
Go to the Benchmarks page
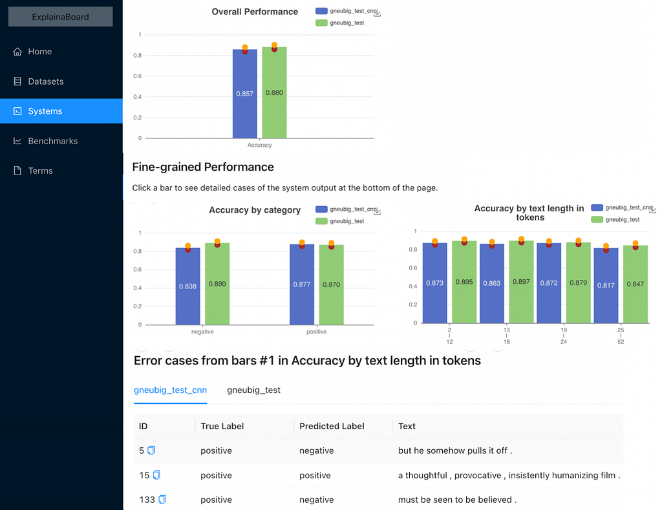[x=61, y=140]
